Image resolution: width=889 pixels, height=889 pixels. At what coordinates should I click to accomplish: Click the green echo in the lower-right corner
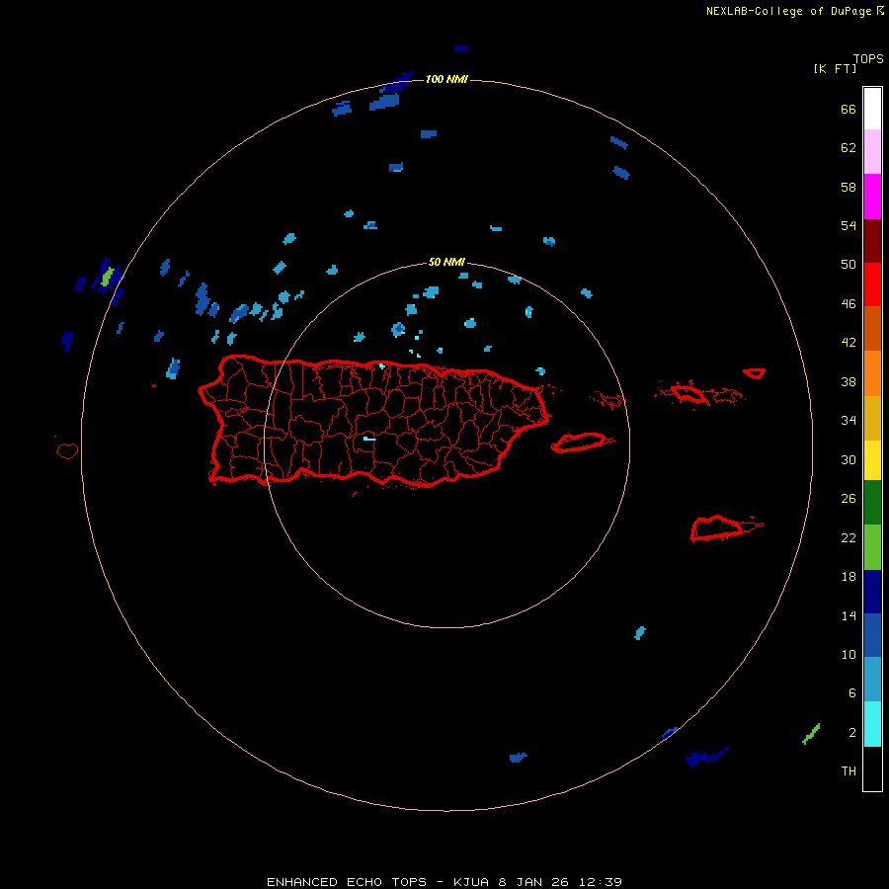[x=811, y=734]
